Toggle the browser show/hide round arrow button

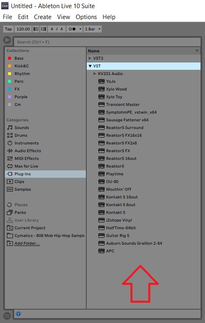point(7,40)
